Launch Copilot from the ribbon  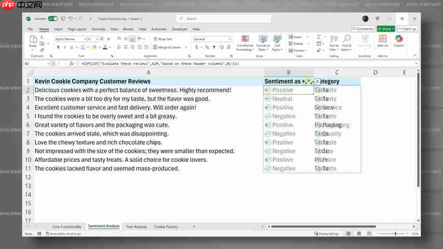tap(398, 41)
